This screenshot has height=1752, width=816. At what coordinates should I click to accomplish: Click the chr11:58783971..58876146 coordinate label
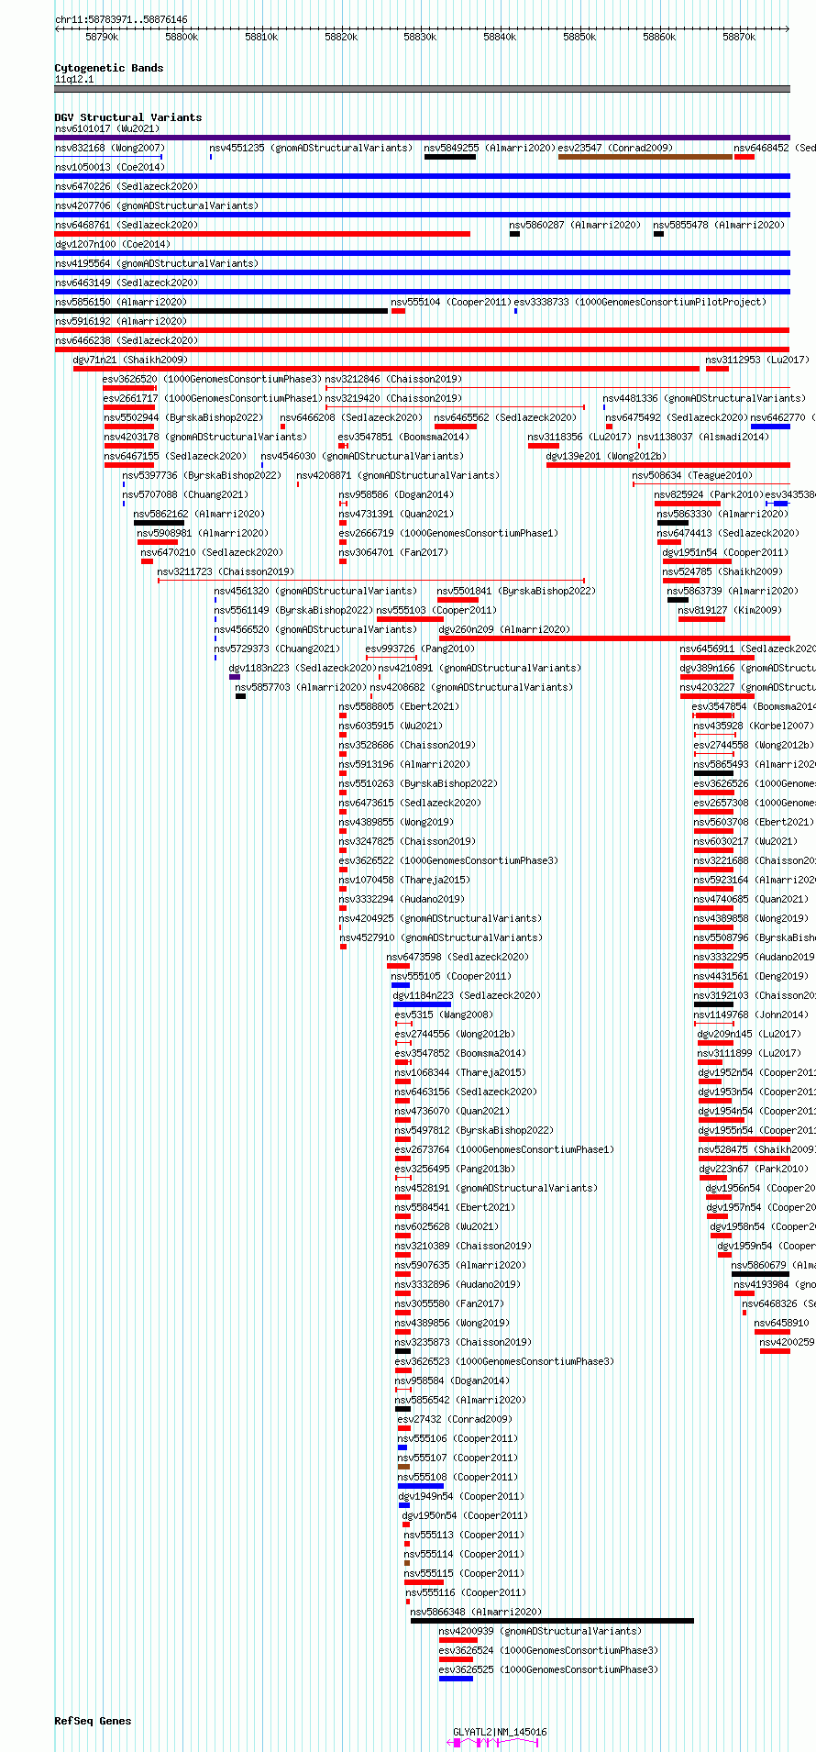121,19
